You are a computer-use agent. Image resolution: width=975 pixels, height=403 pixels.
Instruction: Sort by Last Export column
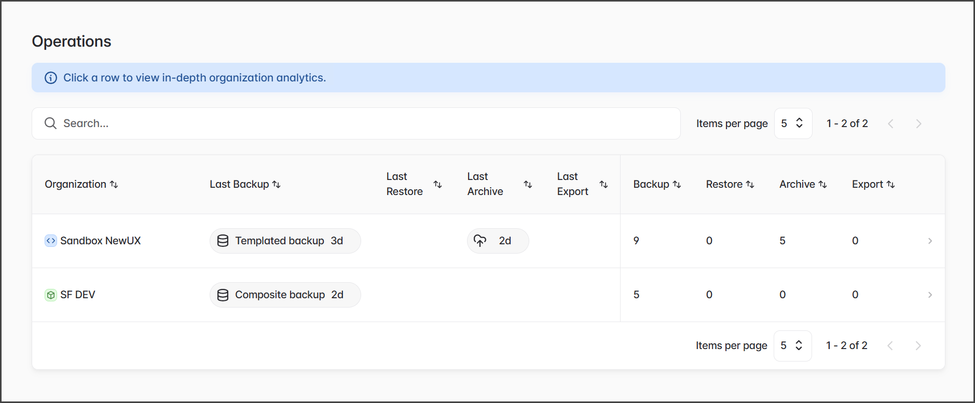click(603, 185)
